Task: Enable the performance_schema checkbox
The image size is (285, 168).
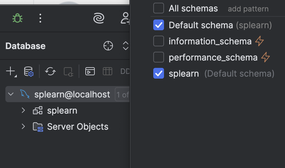Action: tap(159, 57)
